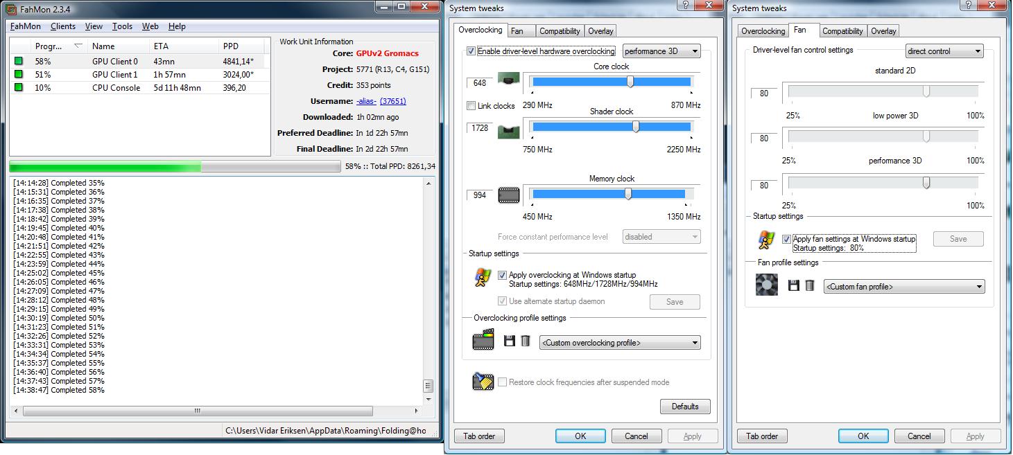
Task: Open the -alias- username link
Action: coord(366,101)
